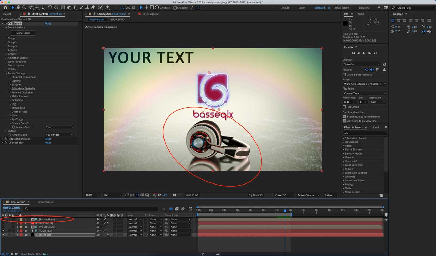
Task: Click the Draft 3D button
Action: pos(255,195)
